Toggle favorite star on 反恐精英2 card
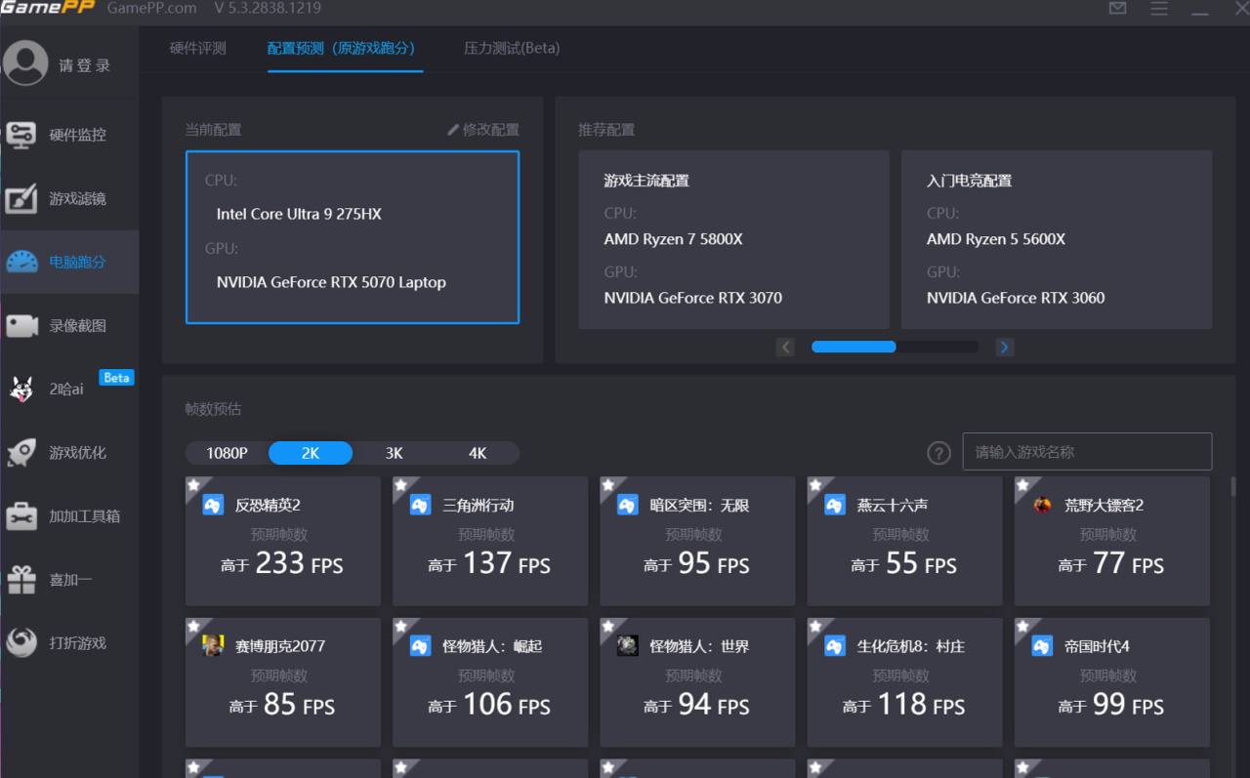The height and width of the screenshot is (778, 1250). click(194, 485)
